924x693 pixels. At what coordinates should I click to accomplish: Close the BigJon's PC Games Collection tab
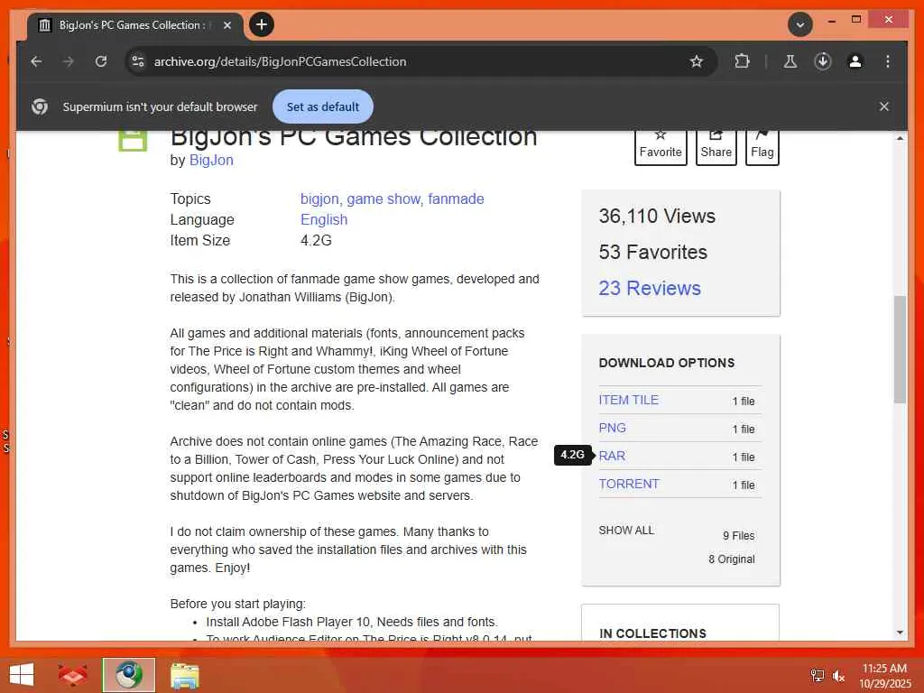tap(226, 25)
